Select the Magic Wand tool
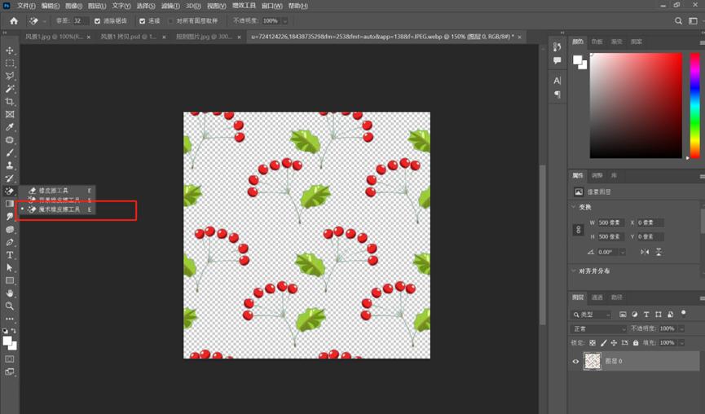This screenshot has height=414, width=705. pyautogui.click(x=10, y=89)
